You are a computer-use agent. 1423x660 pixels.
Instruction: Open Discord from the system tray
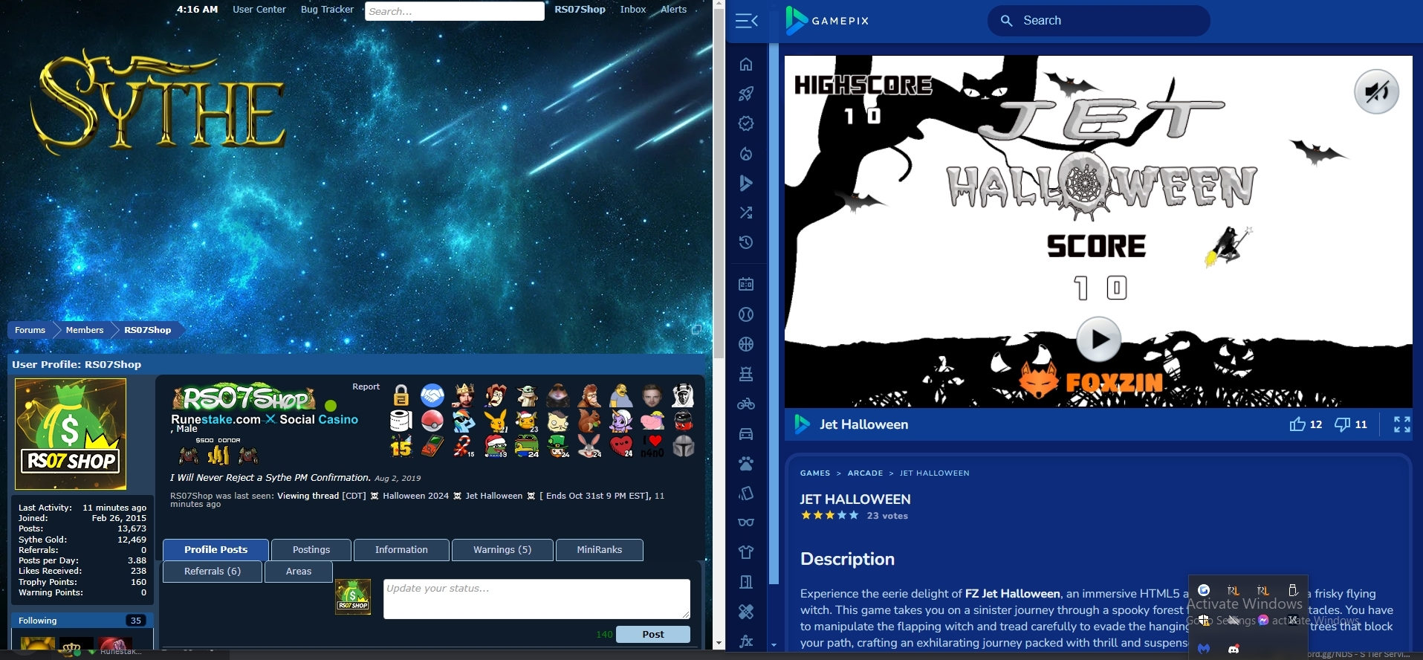(1234, 649)
